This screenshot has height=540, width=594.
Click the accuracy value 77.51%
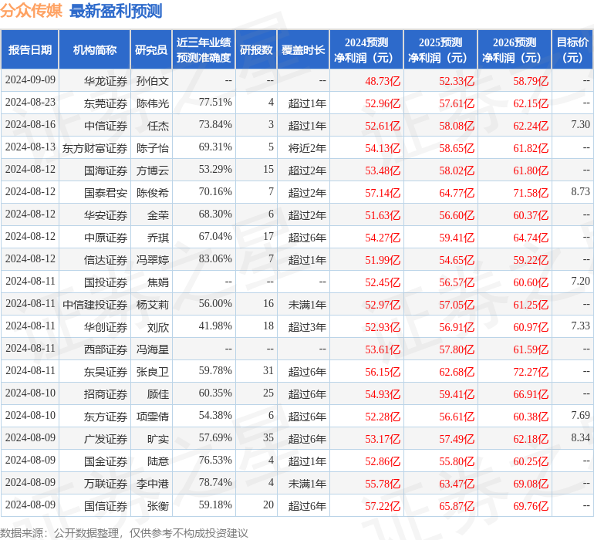(x=215, y=103)
